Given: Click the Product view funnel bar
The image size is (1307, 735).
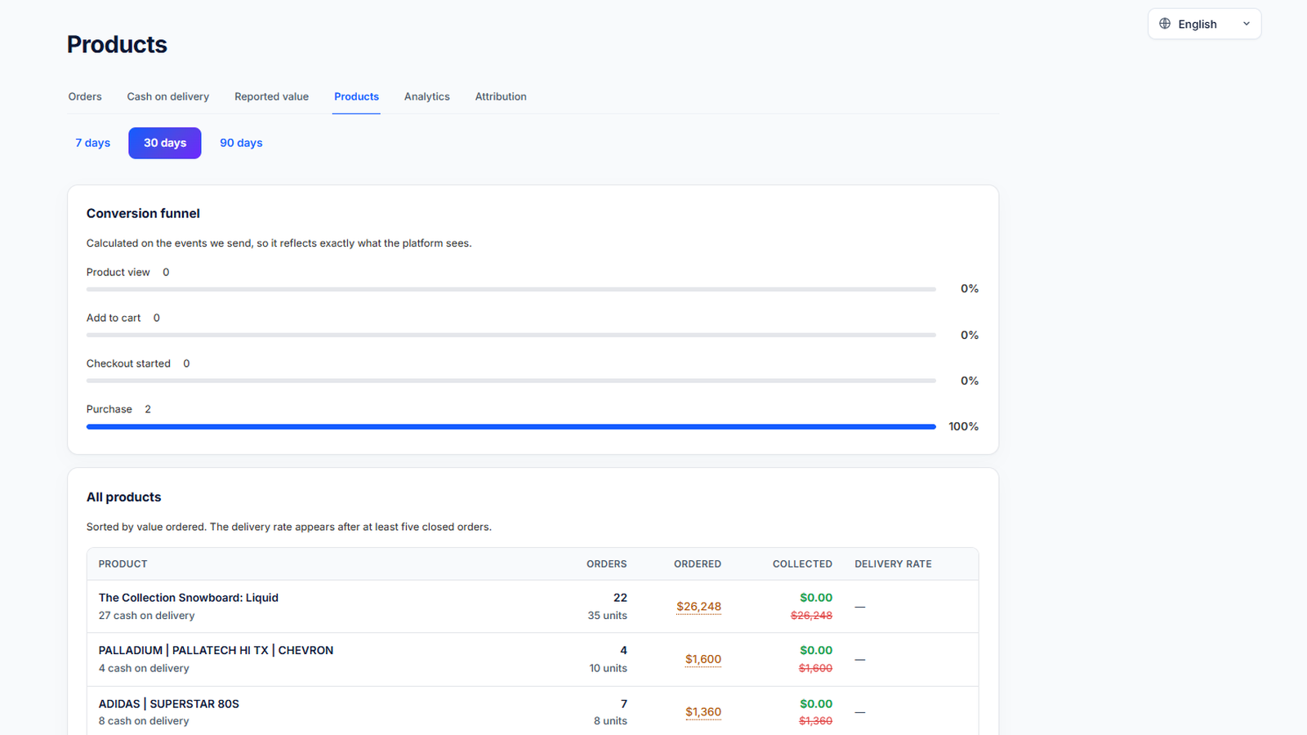Looking at the screenshot, I should coord(511,289).
